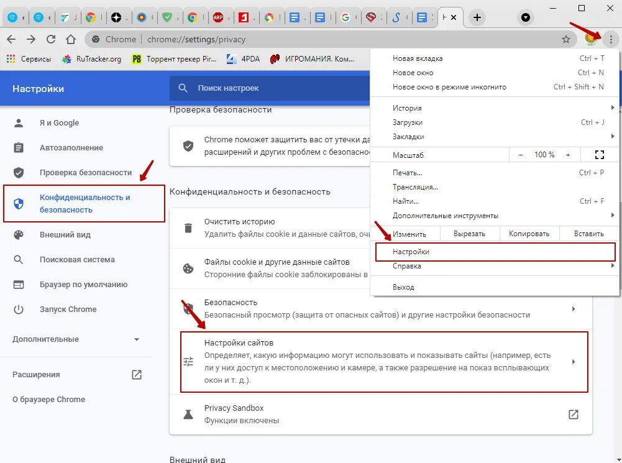Screen dimensions: 622x463
Task: Click the magnifier icon in settings search
Action: click(x=183, y=88)
